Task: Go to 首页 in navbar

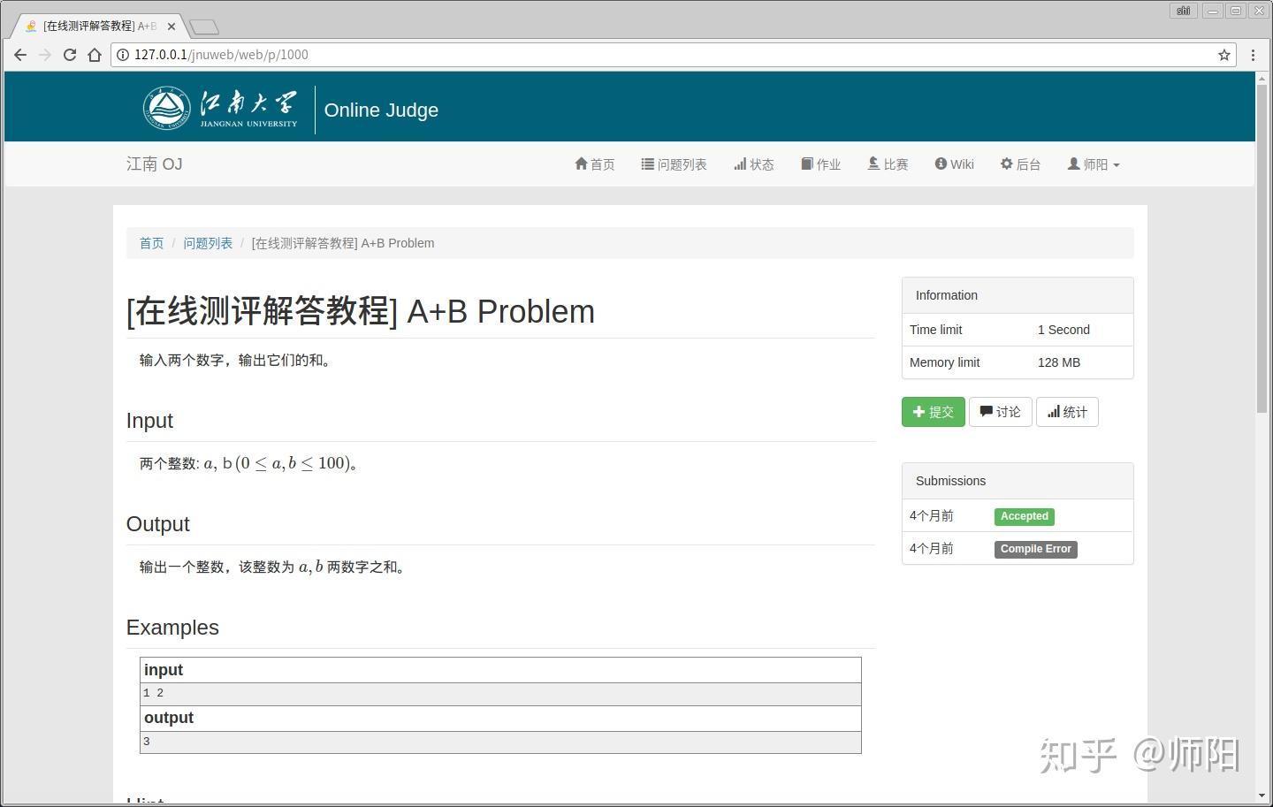Action: pos(595,164)
